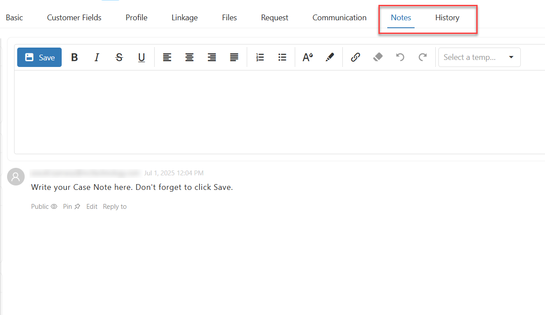
Task: Switch to the Files tab
Action: [230, 18]
